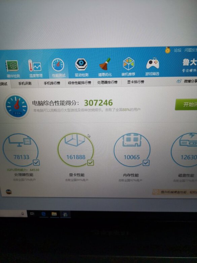The image size is (197, 263).
Task: Click the Lu Master taskbar icon
Action: coord(65,214)
